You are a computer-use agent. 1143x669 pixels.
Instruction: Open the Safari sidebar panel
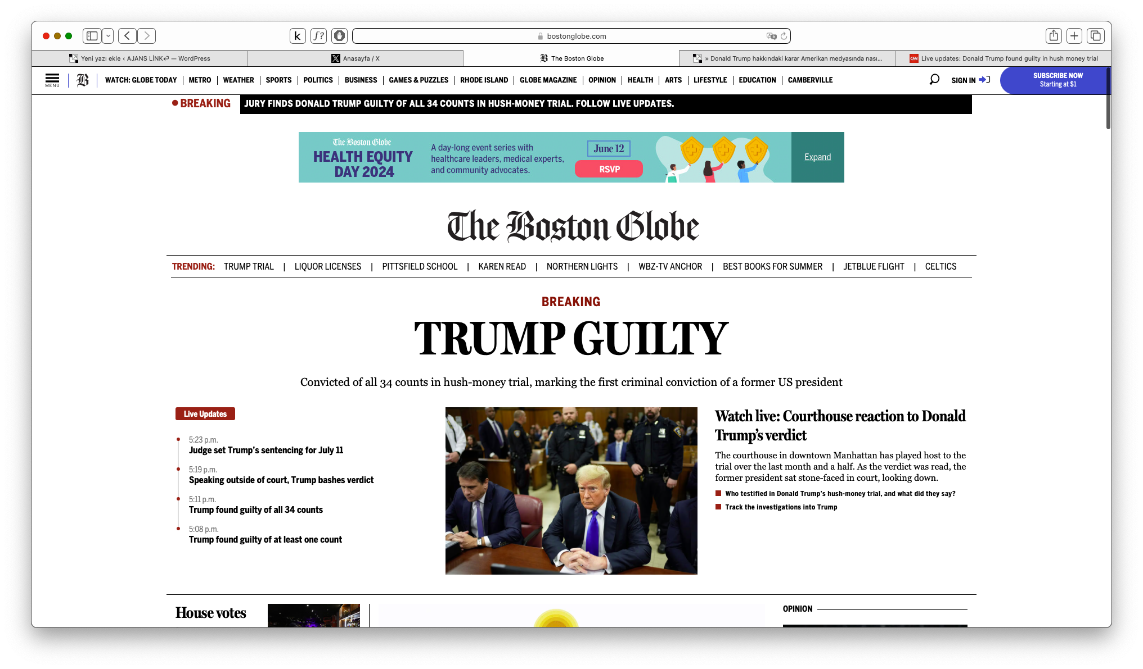92,36
